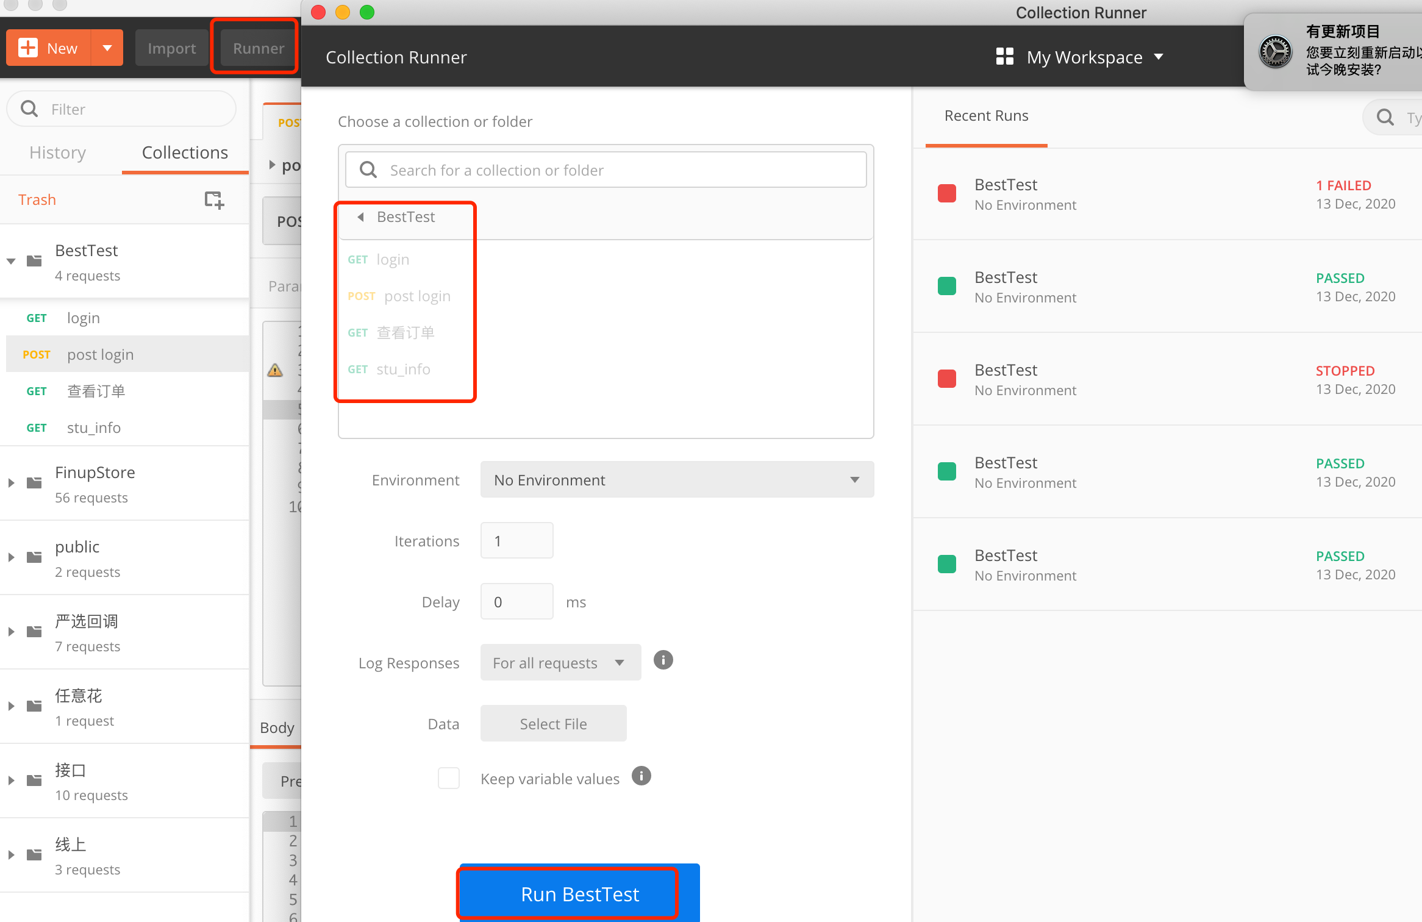Image resolution: width=1422 pixels, height=922 pixels.
Task: Click the Select File data button
Action: tap(553, 724)
